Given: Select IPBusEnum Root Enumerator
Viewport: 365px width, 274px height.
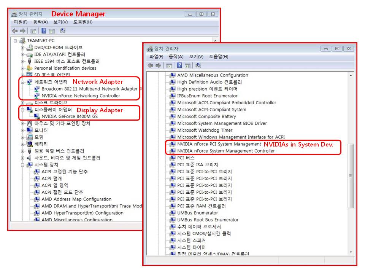Looking at the screenshot, I should pos(208,96).
